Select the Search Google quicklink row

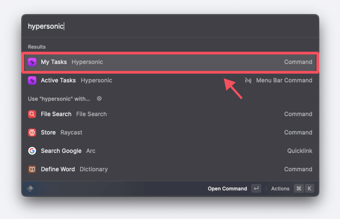[x=170, y=151]
